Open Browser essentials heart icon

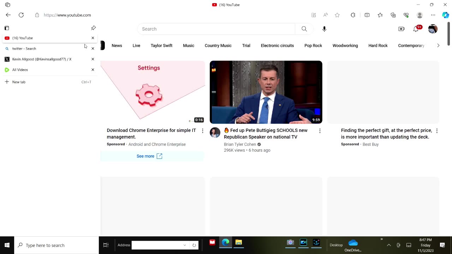click(406, 15)
